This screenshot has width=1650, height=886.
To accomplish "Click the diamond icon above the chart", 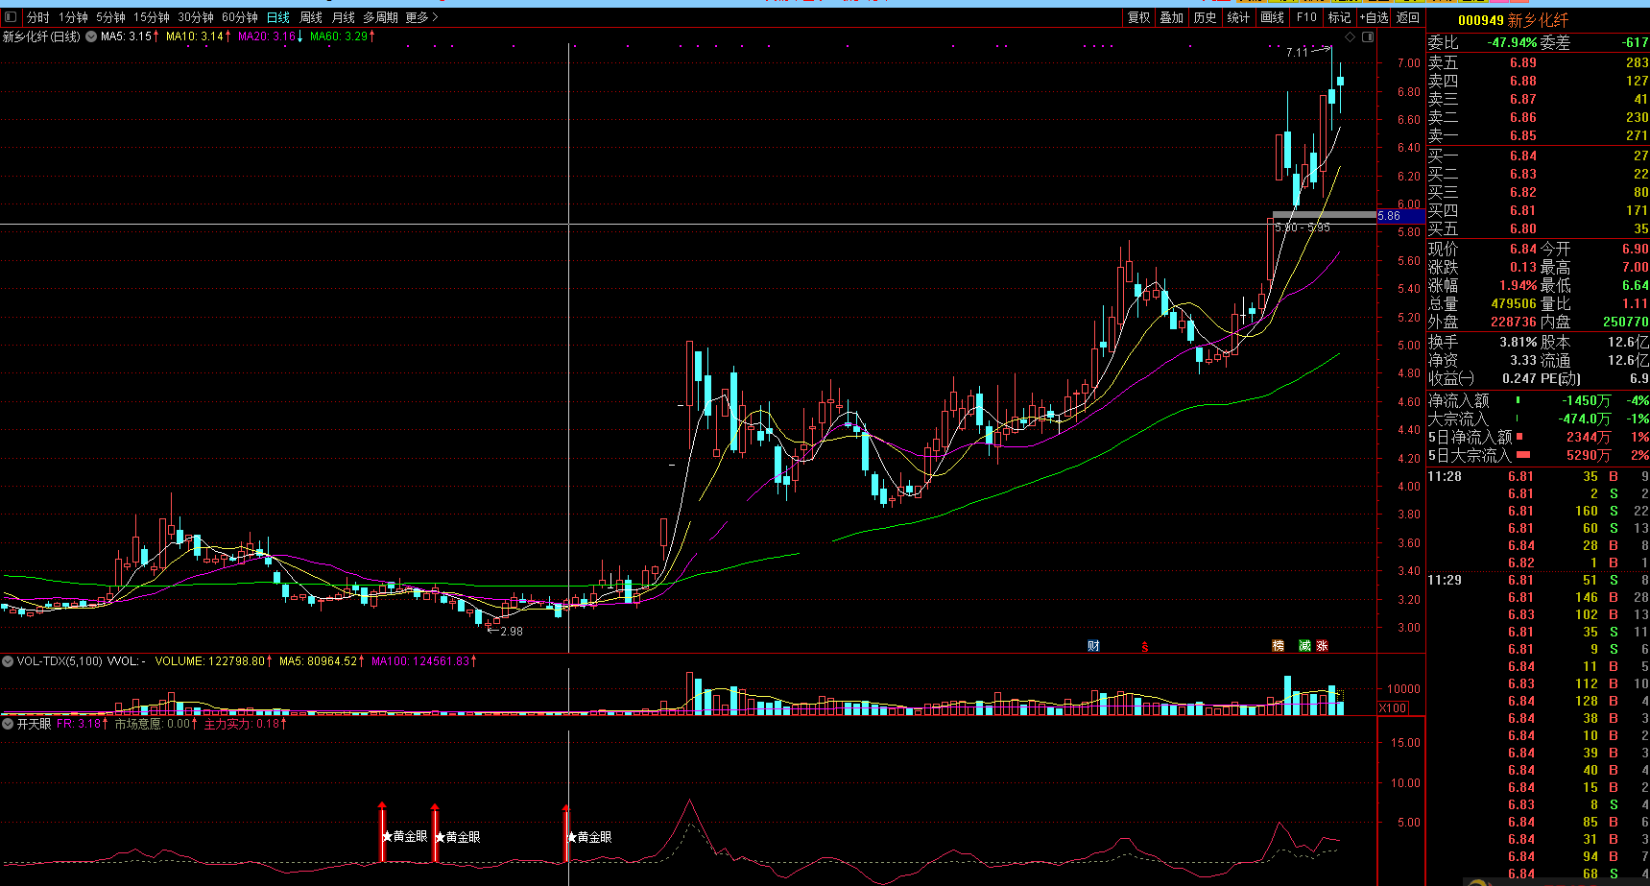I will pos(1351,37).
